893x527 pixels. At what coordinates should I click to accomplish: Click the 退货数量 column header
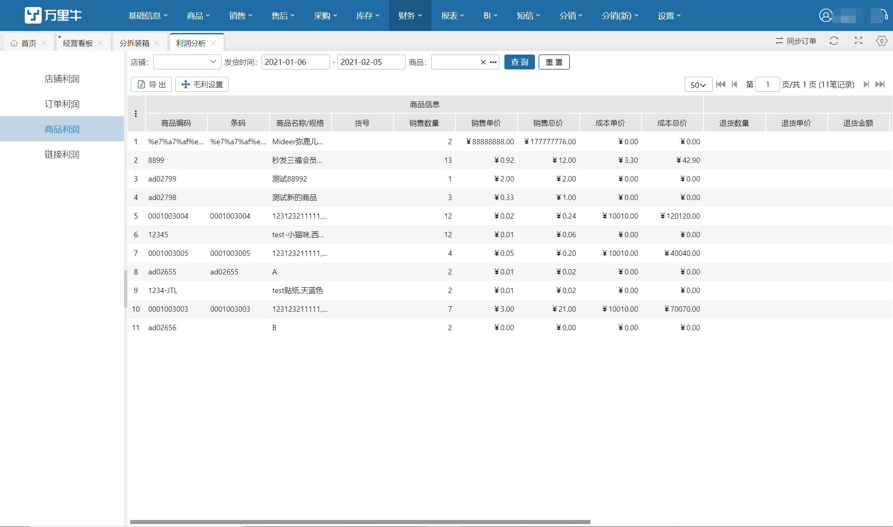pyautogui.click(x=734, y=123)
